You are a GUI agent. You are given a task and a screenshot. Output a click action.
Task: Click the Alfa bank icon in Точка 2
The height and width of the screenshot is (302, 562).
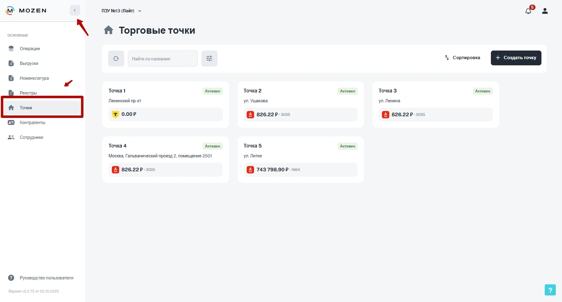(250, 115)
